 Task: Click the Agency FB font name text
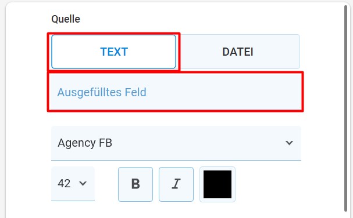85,143
